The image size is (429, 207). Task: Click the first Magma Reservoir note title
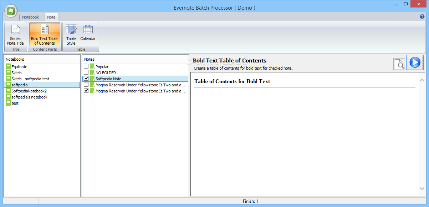point(141,85)
